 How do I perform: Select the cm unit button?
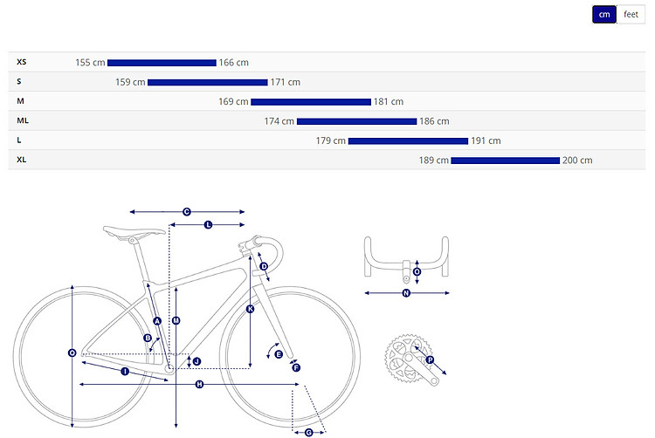coord(604,15)
